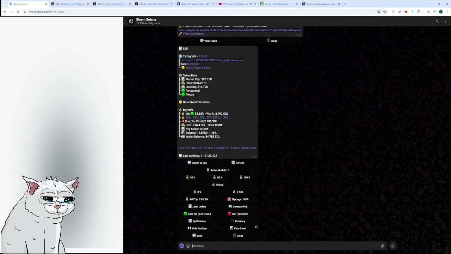Click the Refresh button
The width and height of the screenshot is (451, 254).
point(238,163)
